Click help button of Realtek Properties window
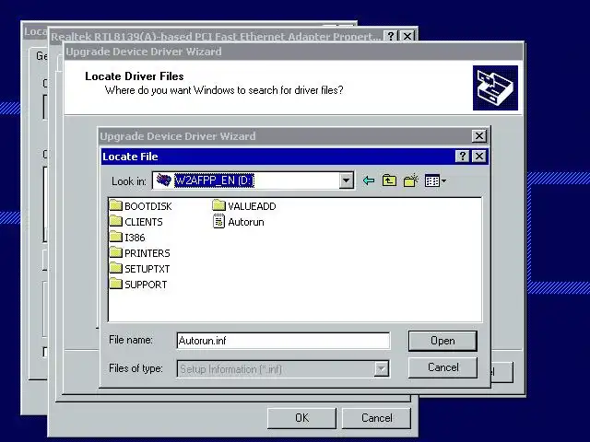590x442 pixels. pos(391,36)
